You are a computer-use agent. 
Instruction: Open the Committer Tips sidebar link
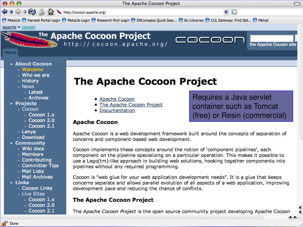click(x=40, y=166)
